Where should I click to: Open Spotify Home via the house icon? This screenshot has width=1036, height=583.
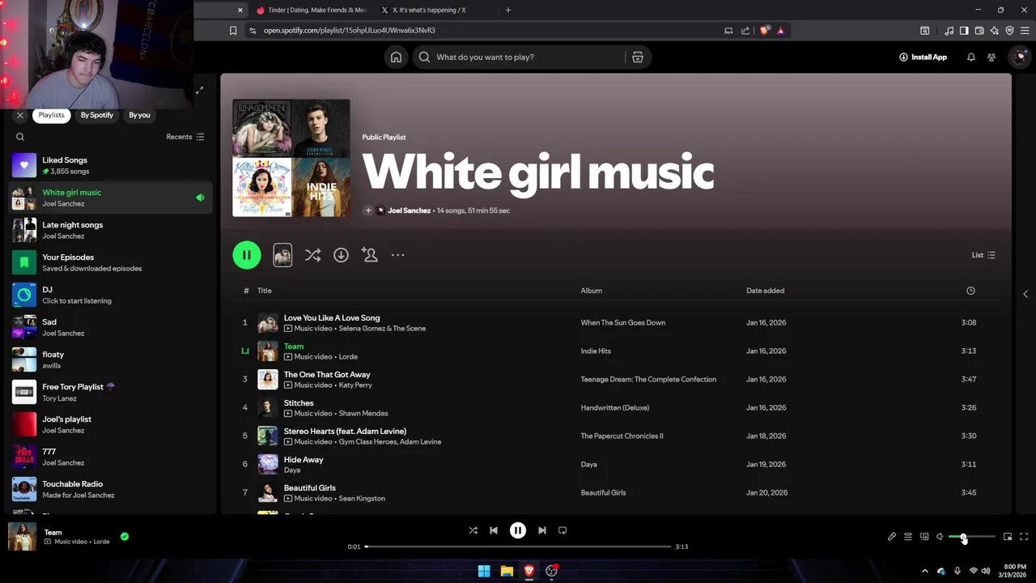(396, 57)
